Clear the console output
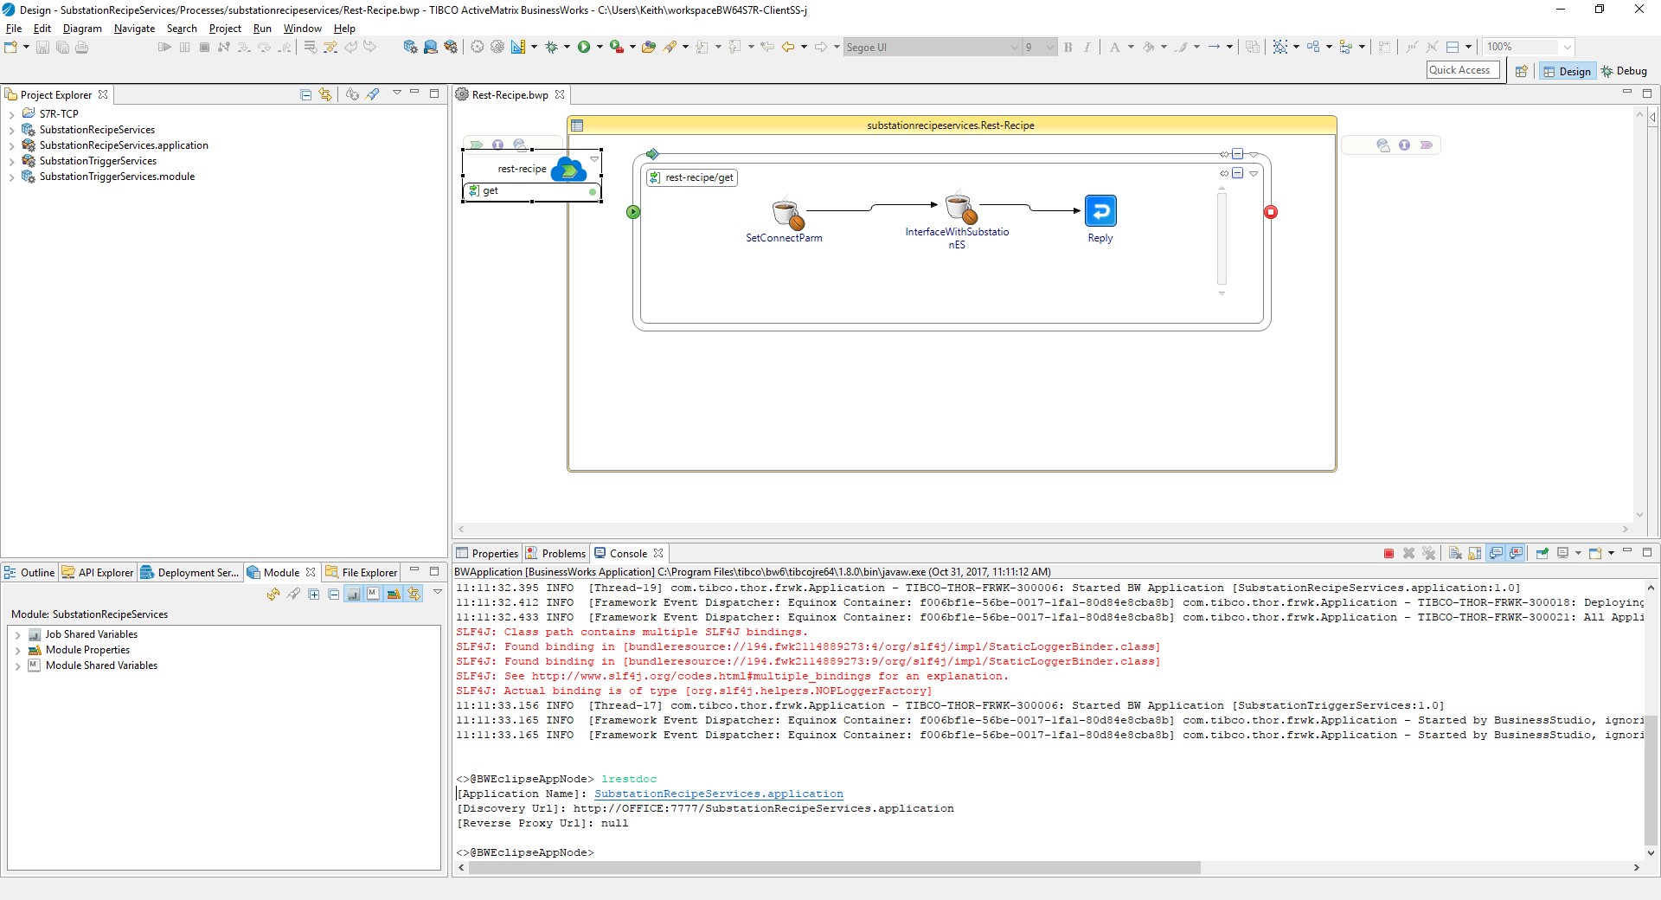 pos(1455,554)
